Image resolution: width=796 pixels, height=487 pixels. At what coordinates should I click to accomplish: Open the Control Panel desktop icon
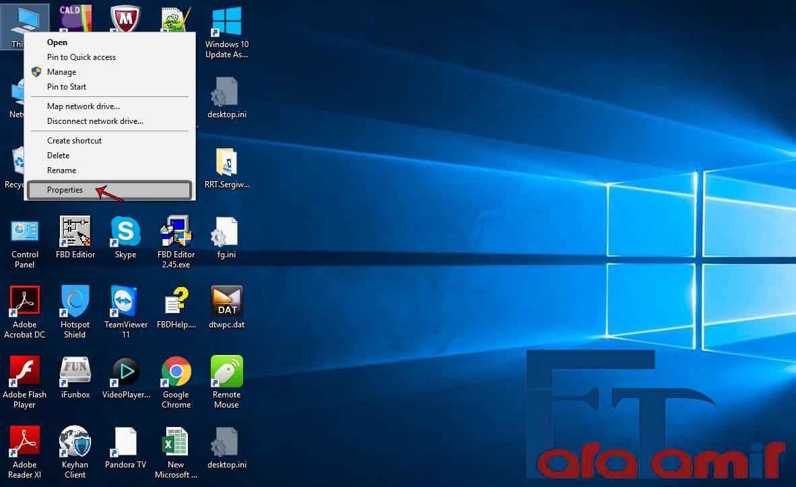(x=24, y=232)
